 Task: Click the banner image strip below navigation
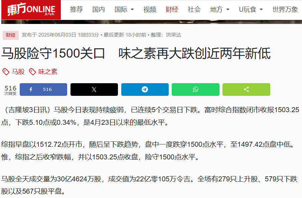152,22
